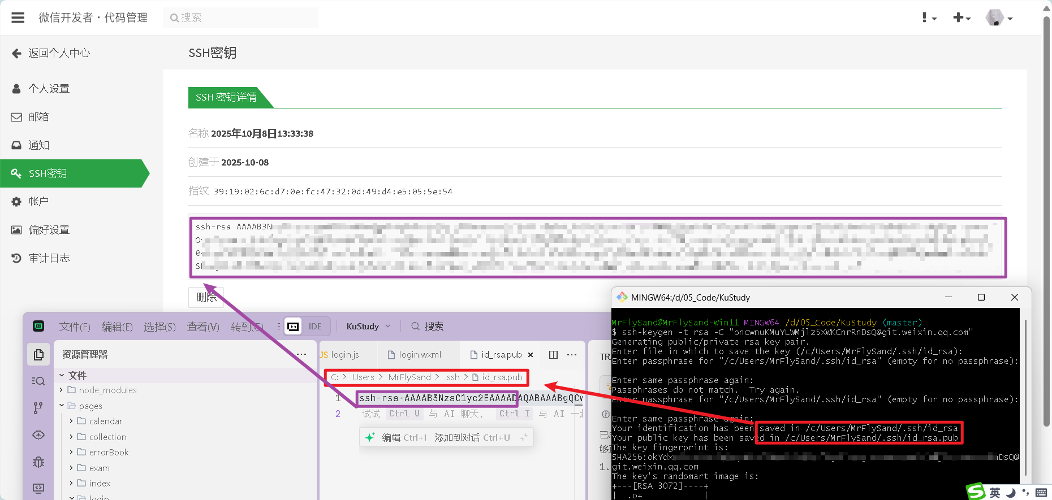Click the 帐户 gear icon

(x=16, y=202)
